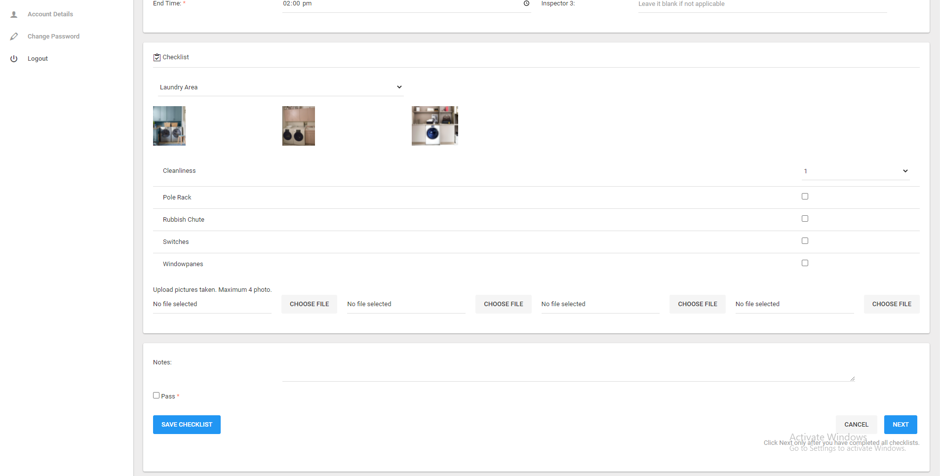Click the first laundry photo with blue cabinets
The width and height of the screenshot is (940, 476).
pos(169,126)
